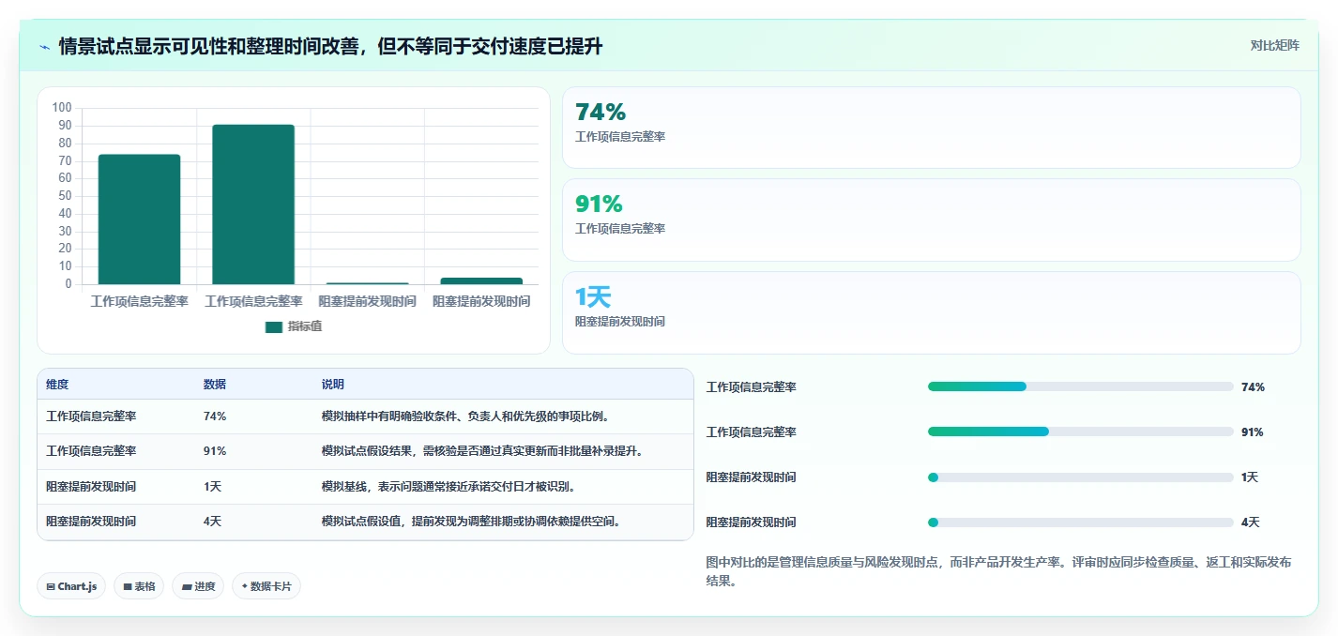Select the Chart.js chip
This screenshot has height=636, width=1338.
click(72, 586)
